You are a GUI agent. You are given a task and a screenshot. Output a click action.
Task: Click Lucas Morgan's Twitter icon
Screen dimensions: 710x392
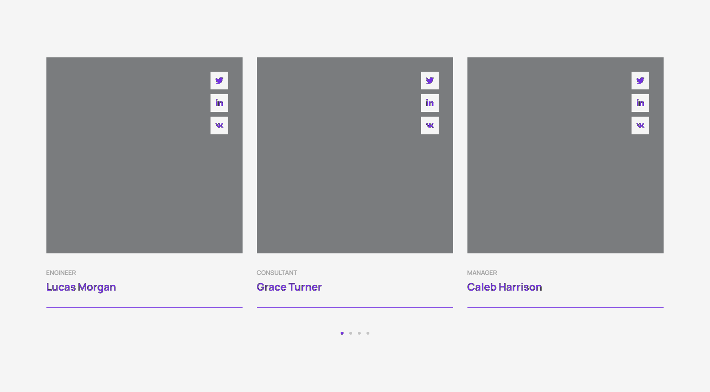219,80
